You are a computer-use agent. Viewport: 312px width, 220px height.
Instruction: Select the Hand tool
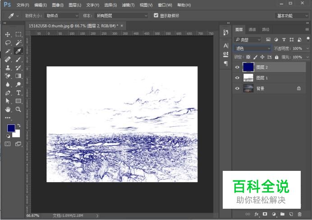coord(8,109)
